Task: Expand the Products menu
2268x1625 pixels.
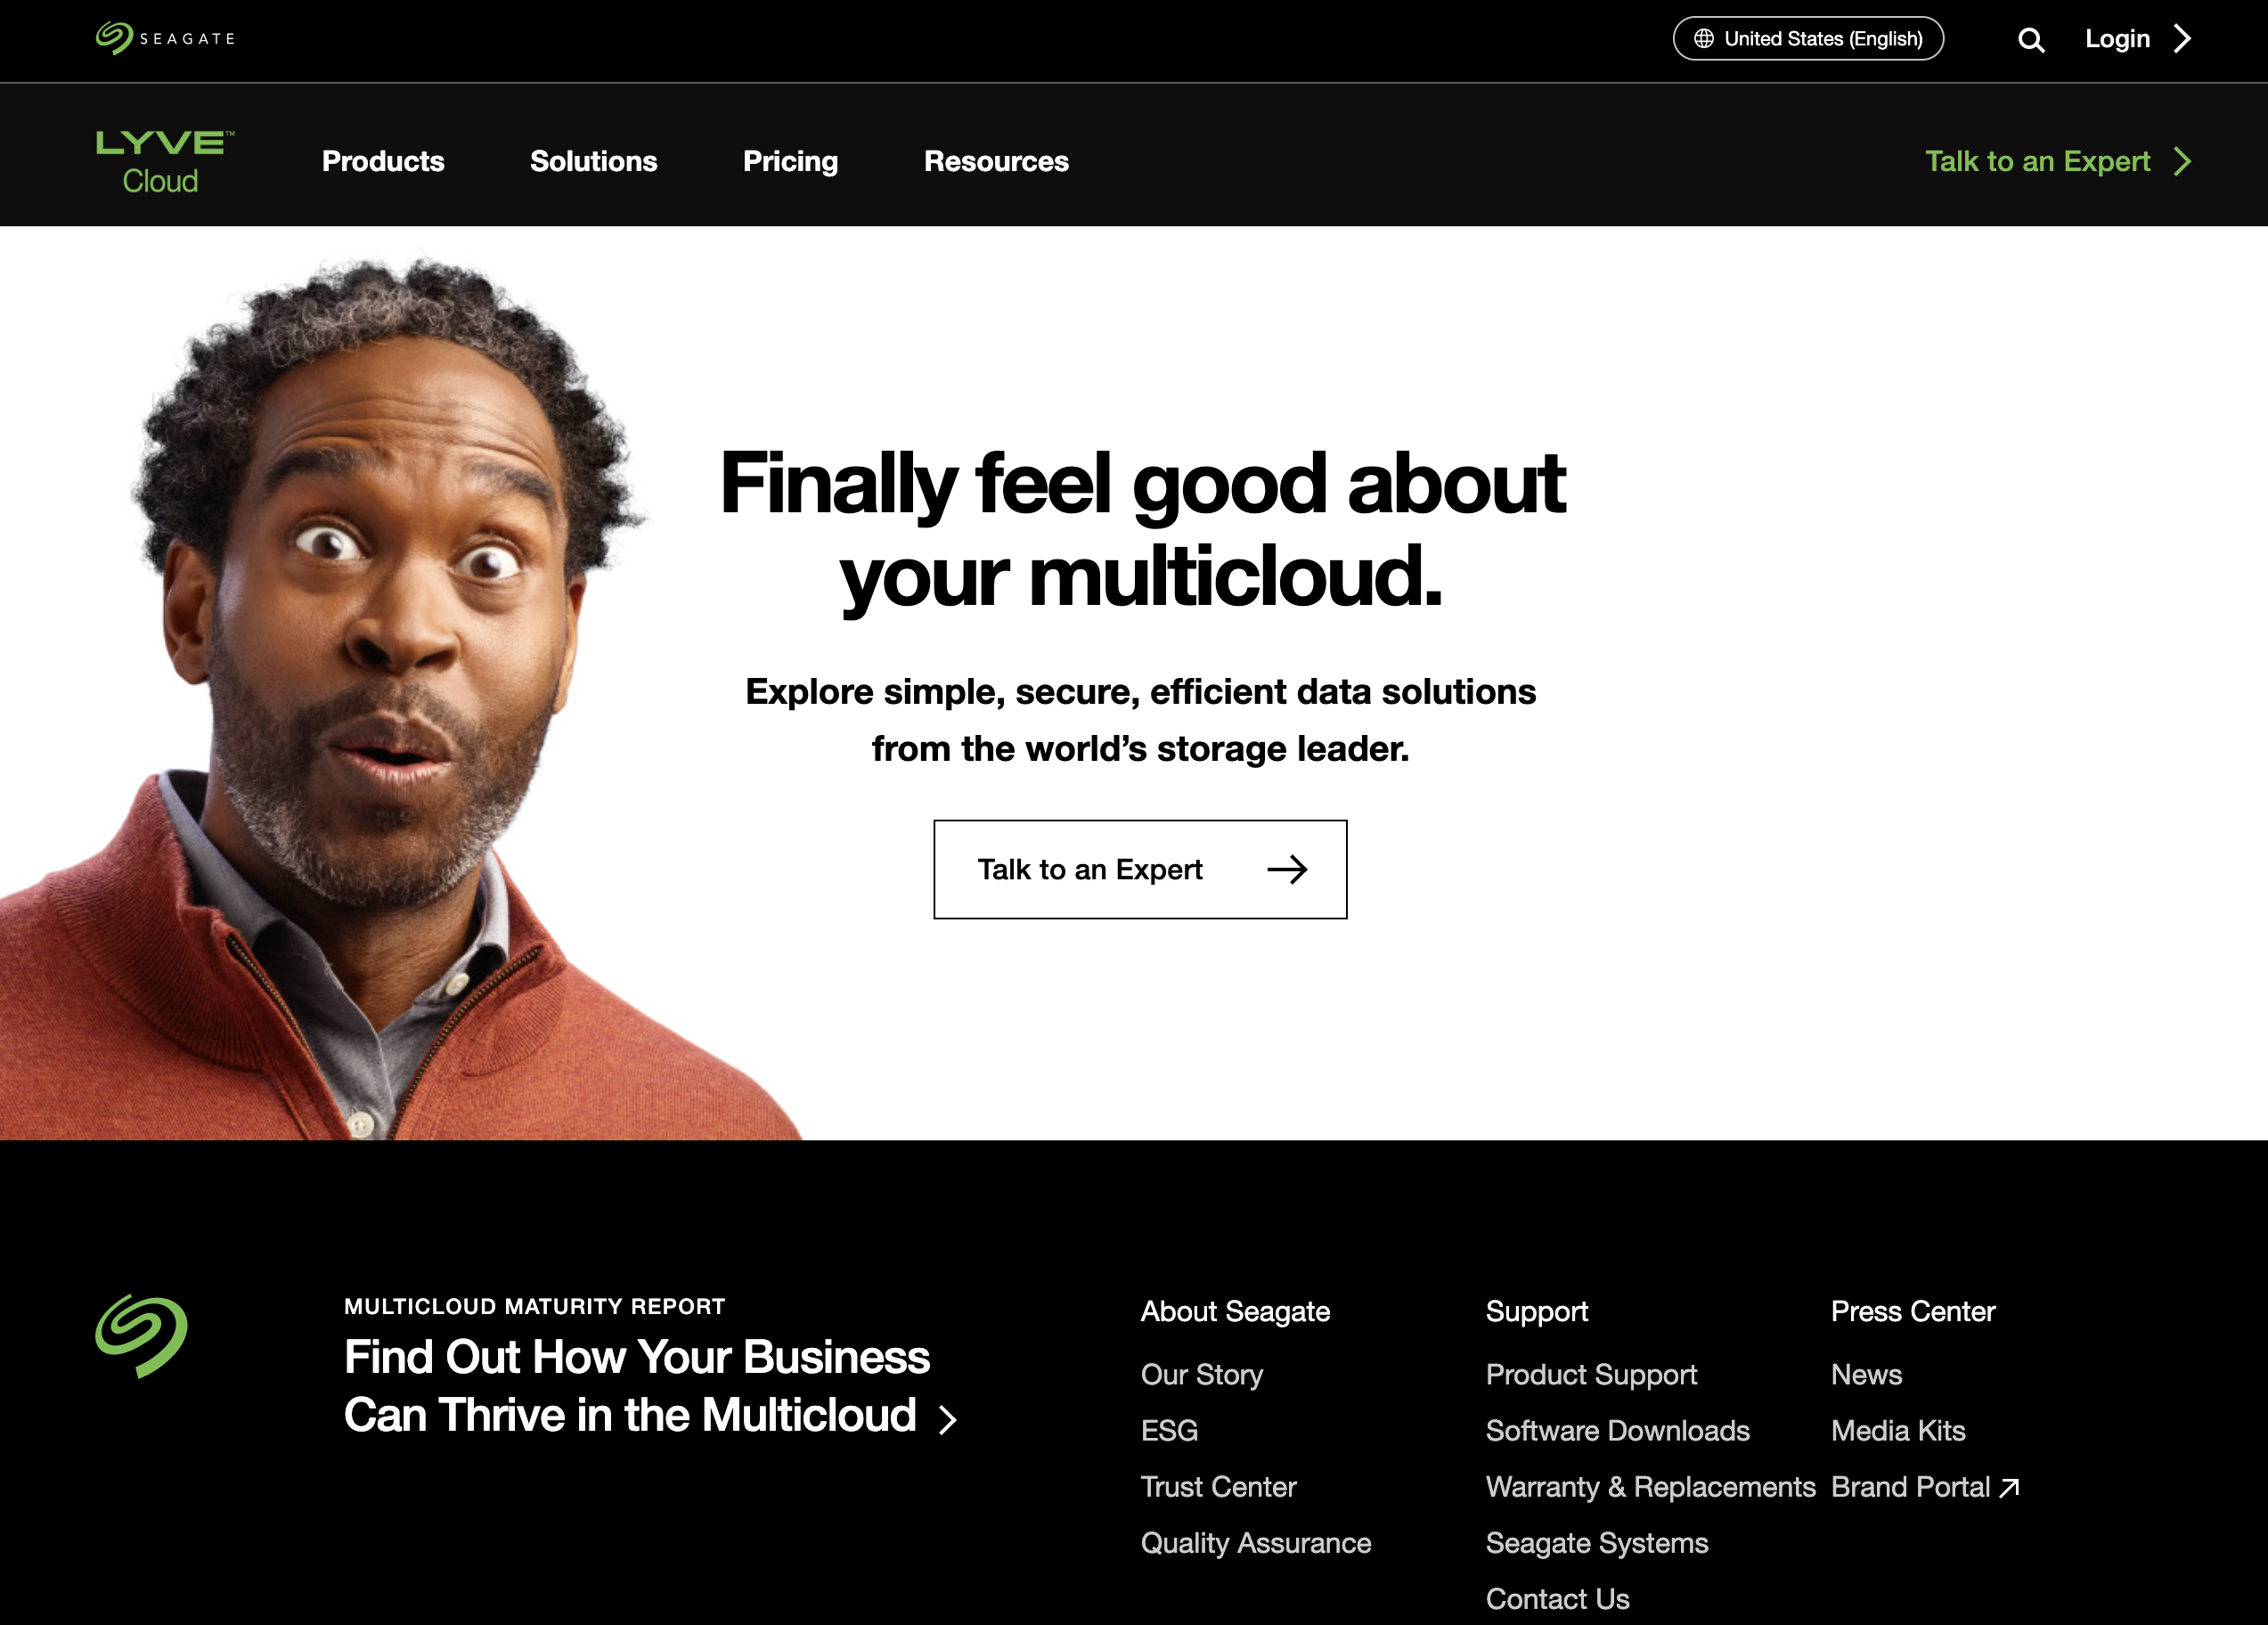Action: coord(383,161)
